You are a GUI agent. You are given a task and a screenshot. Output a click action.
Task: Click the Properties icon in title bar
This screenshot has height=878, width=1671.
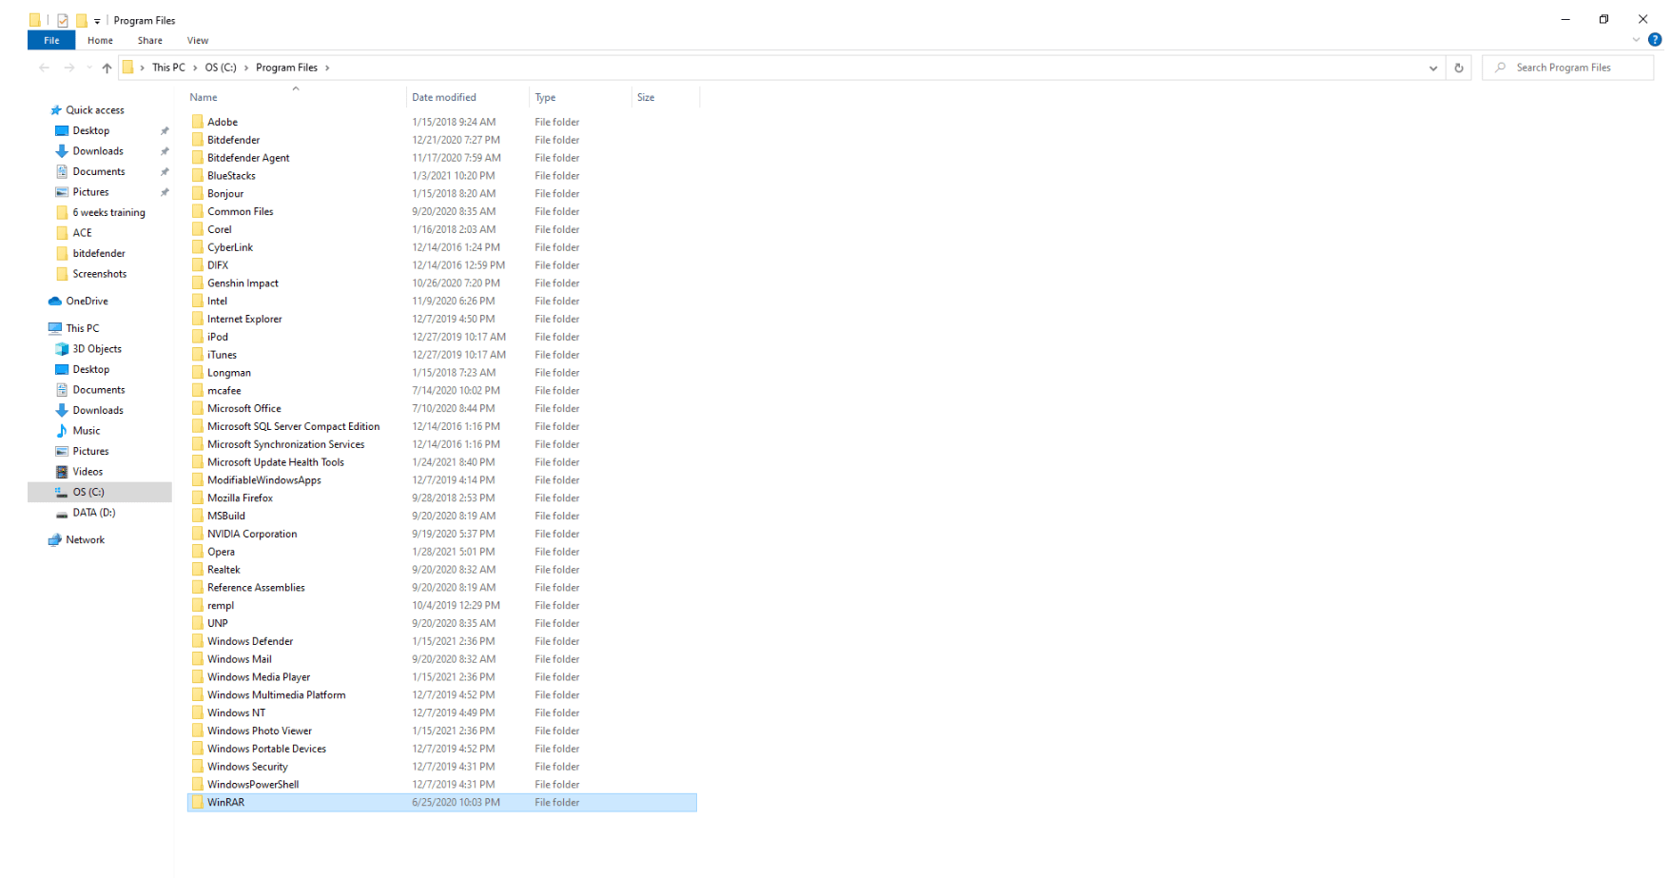[63, 20]
